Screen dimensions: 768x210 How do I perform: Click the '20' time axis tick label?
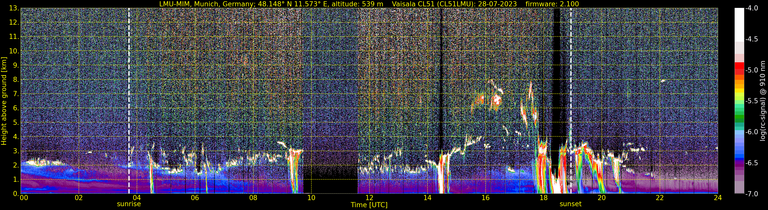click(602, 198)
